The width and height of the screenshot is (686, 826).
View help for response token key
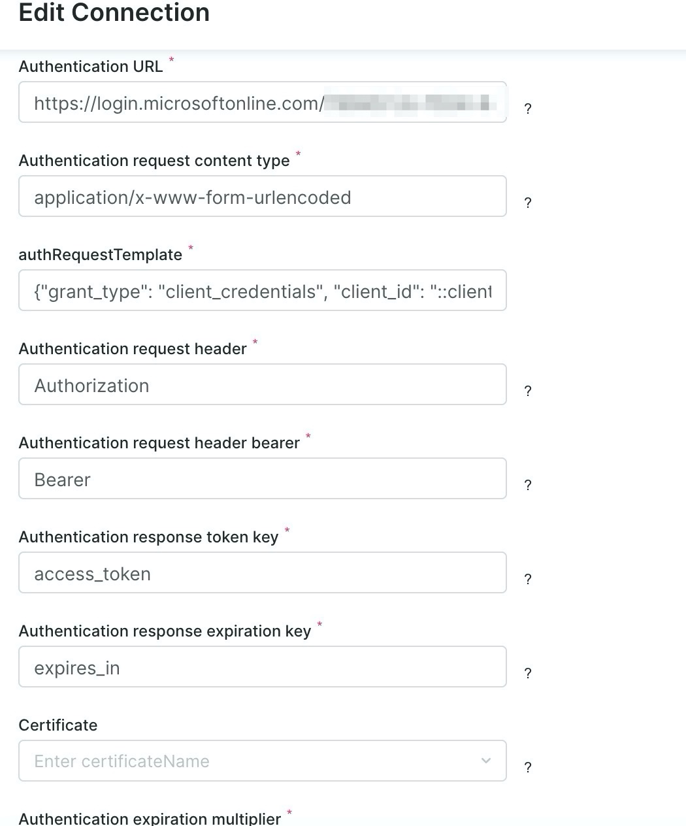point(528,579)
